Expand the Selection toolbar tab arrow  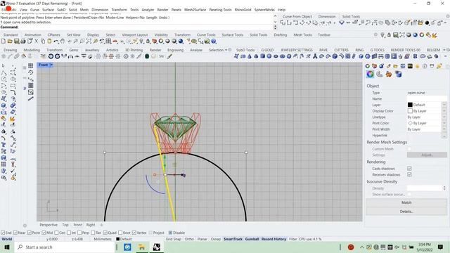click(x=226, y=50)
